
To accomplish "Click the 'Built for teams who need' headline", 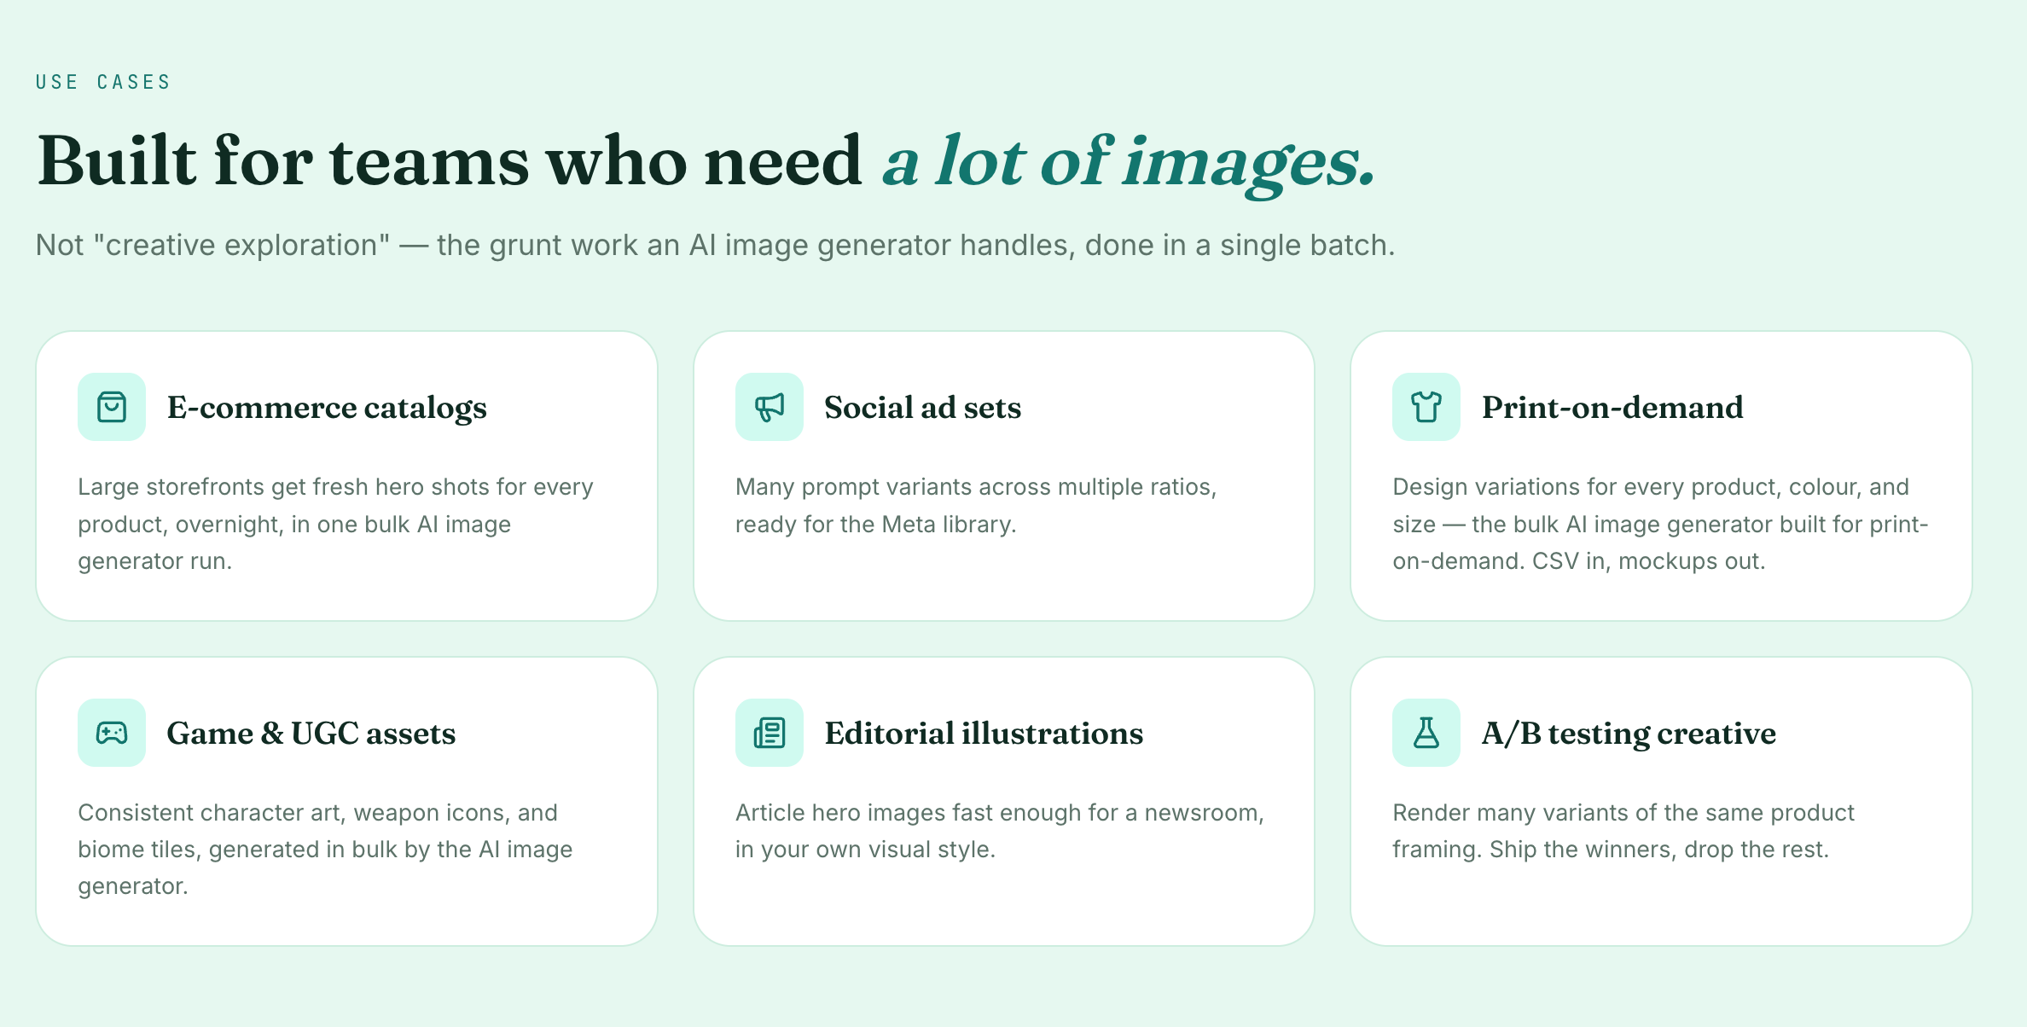I will pyautogui.click(x=450, y=160).
